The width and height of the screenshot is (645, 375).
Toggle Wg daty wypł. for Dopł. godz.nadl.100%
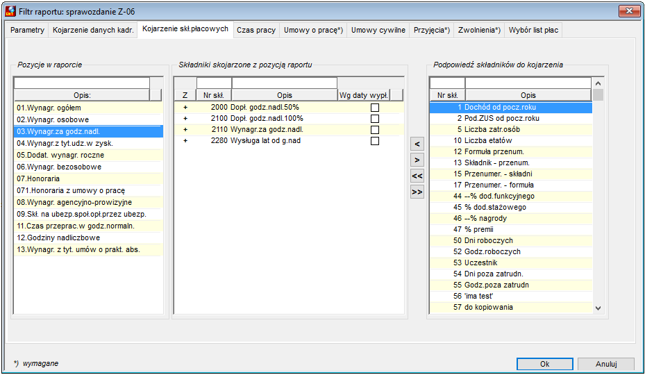coord(375,119)
